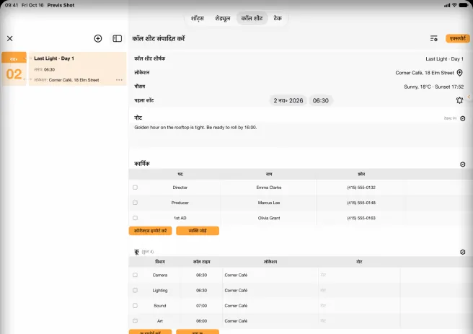Click phone number (415) 555-0148
The image size is (473, 334).
coord(361,203)
